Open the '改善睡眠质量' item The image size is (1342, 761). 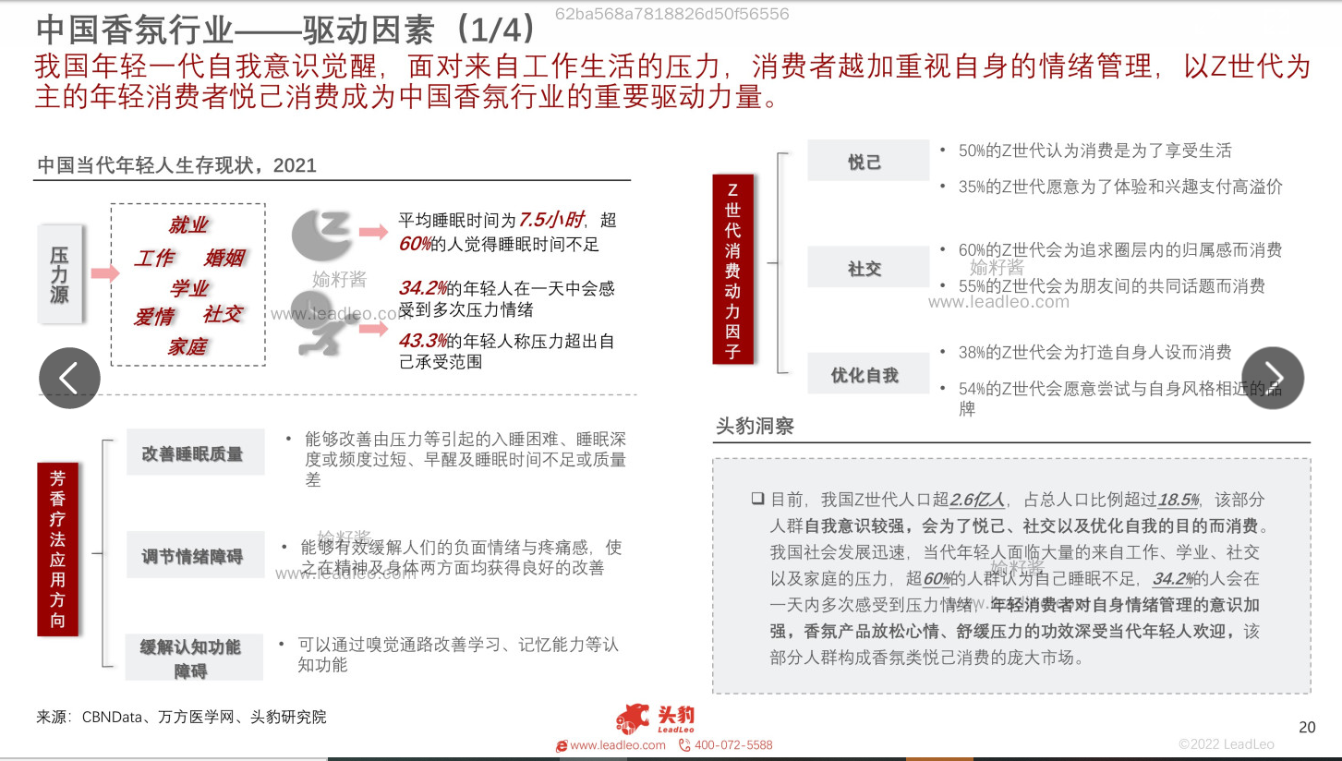tap(195, 452)
